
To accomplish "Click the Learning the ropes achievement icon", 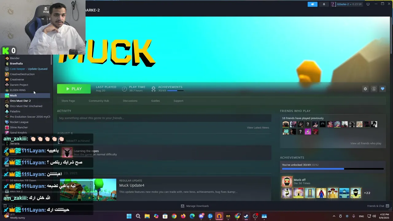I will tap(67, 153).
